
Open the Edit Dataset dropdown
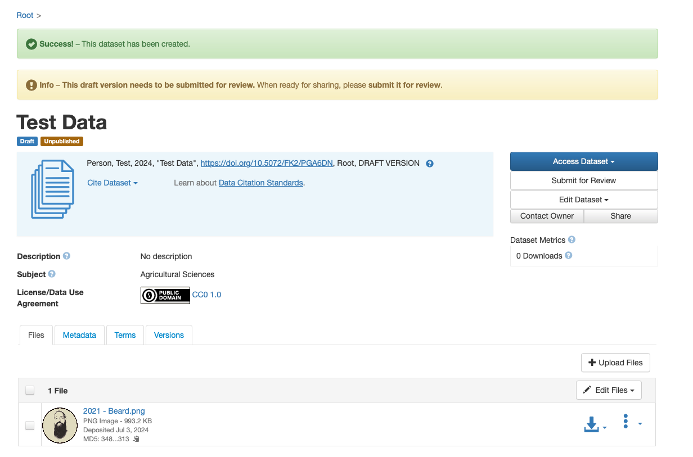pos(583,200)
